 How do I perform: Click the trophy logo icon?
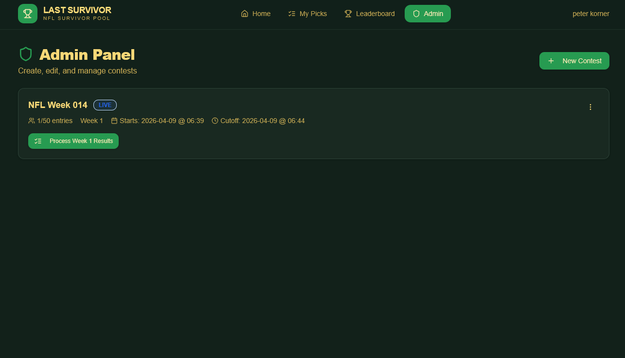(28, 14)
